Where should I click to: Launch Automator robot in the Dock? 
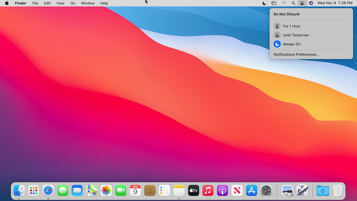(x=302, y=190)
